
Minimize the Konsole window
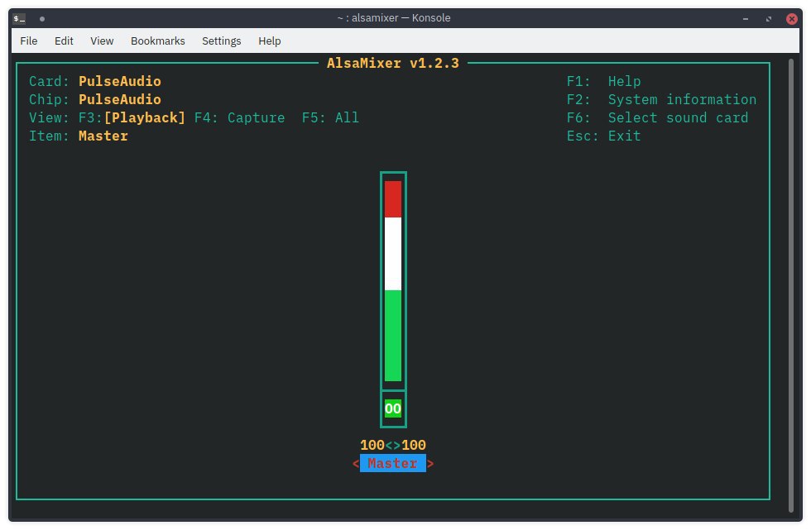(x=746, y=18)
